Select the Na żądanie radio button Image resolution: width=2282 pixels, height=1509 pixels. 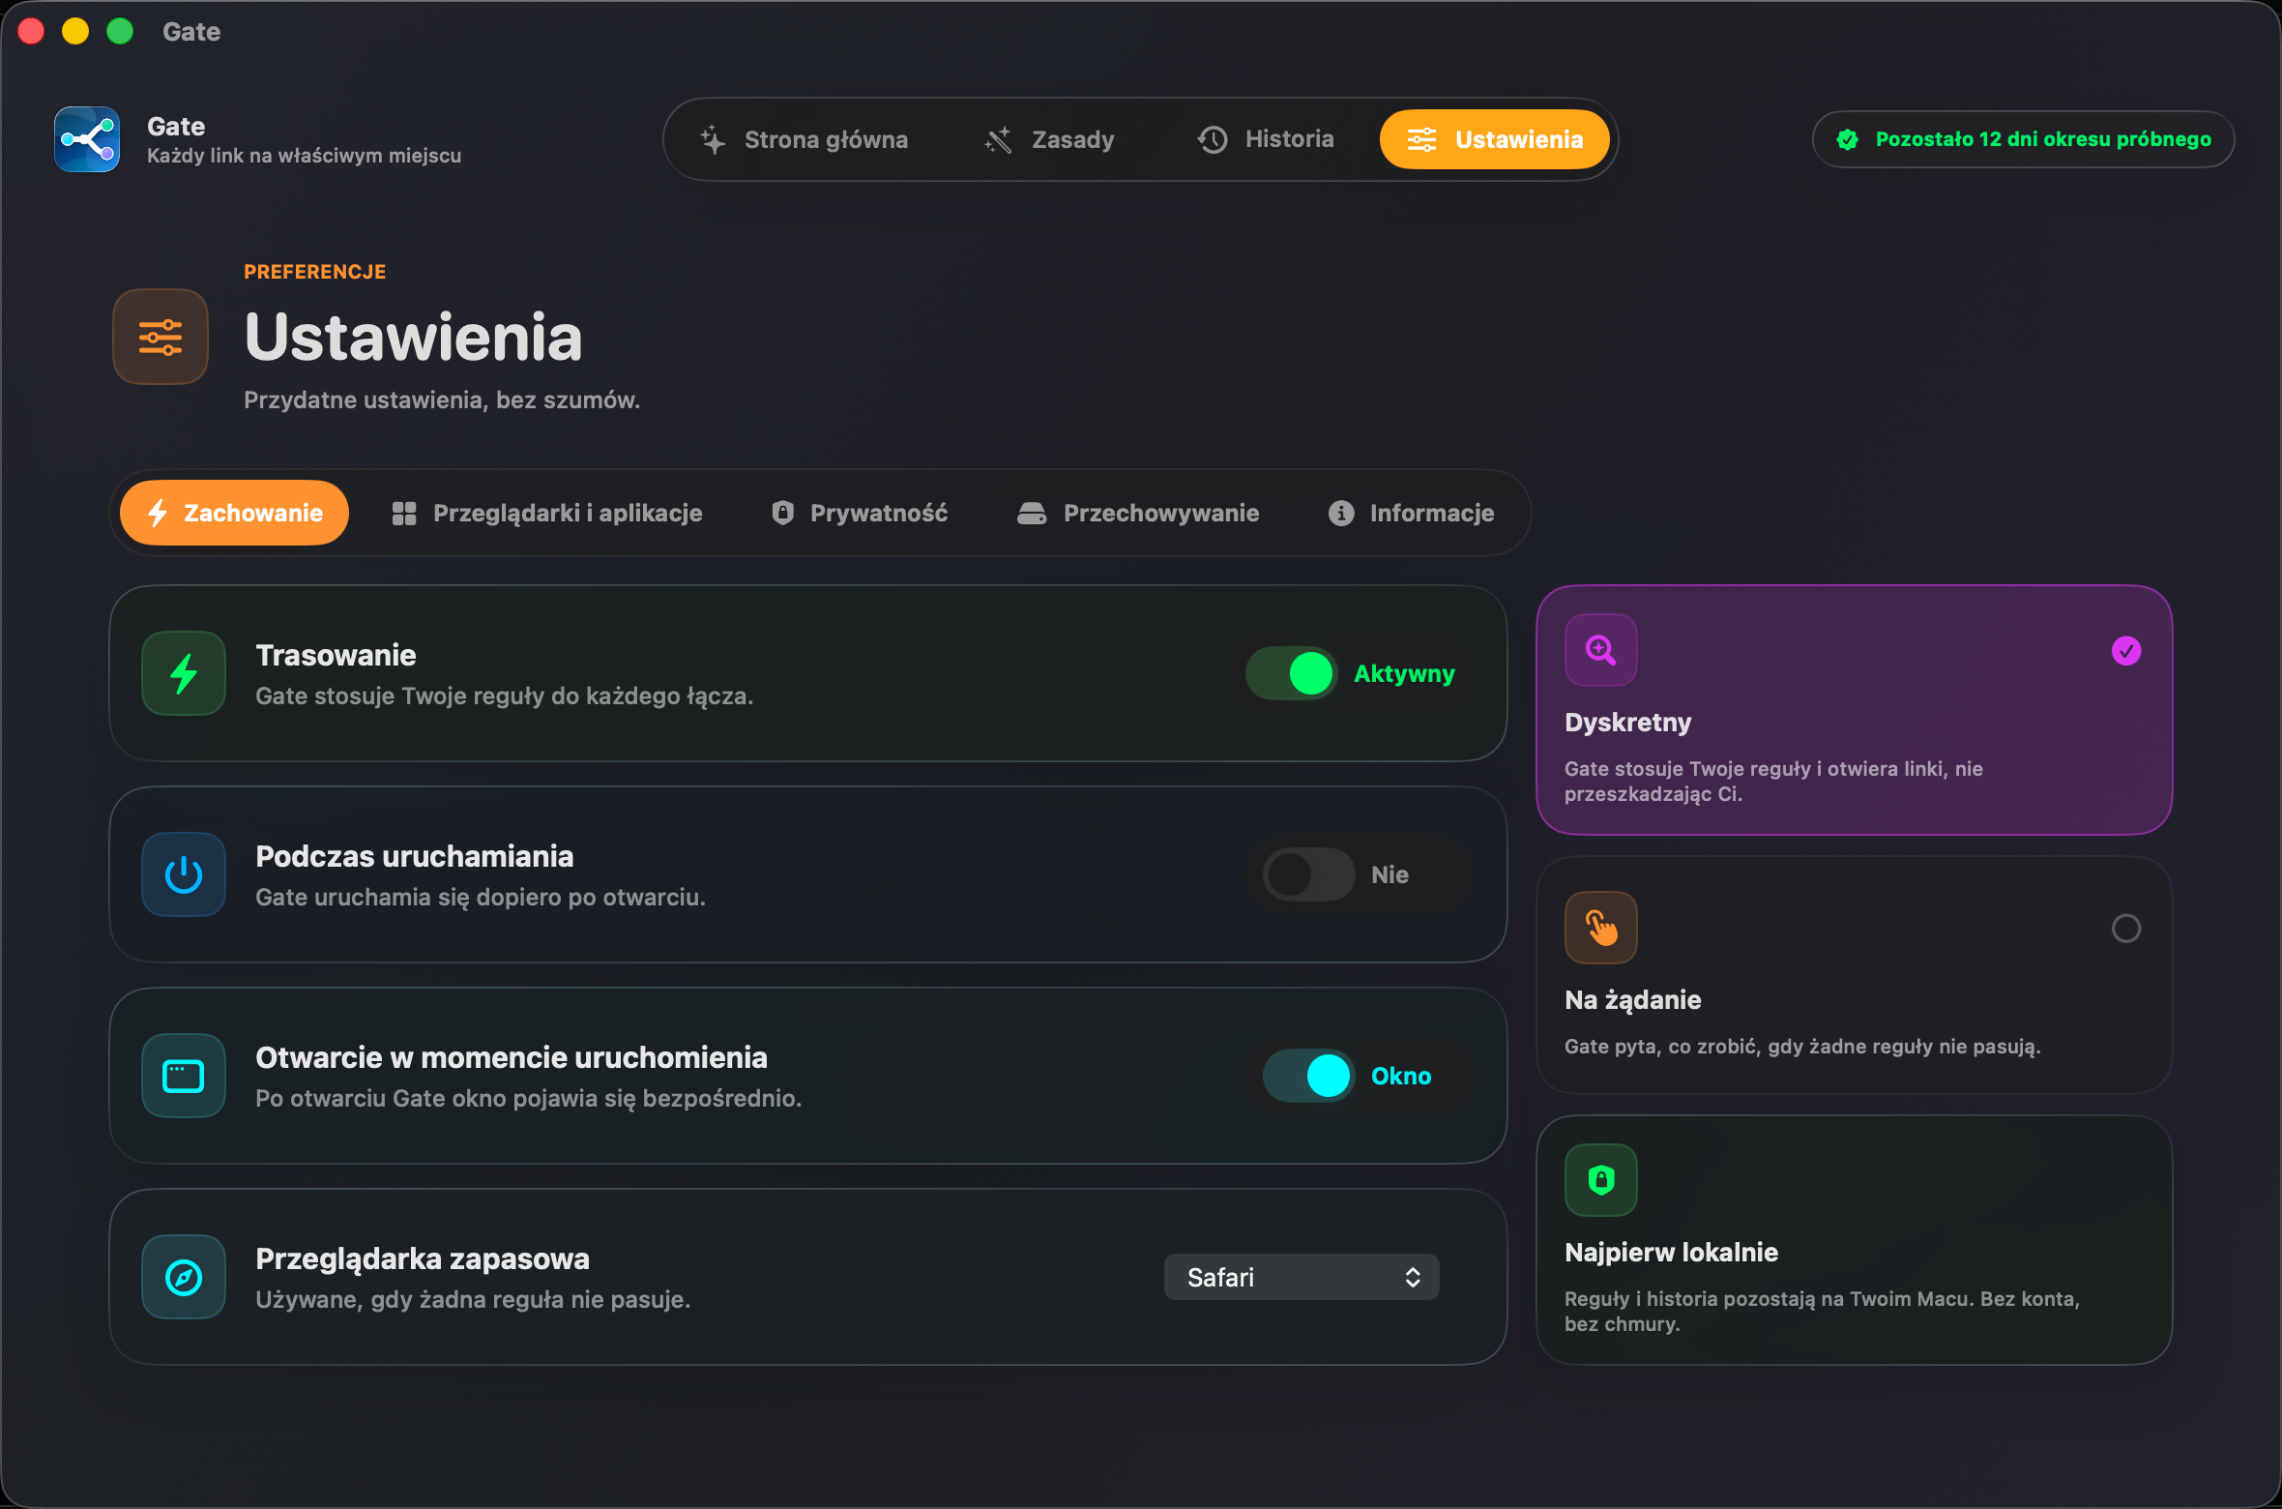point(2126,929)
